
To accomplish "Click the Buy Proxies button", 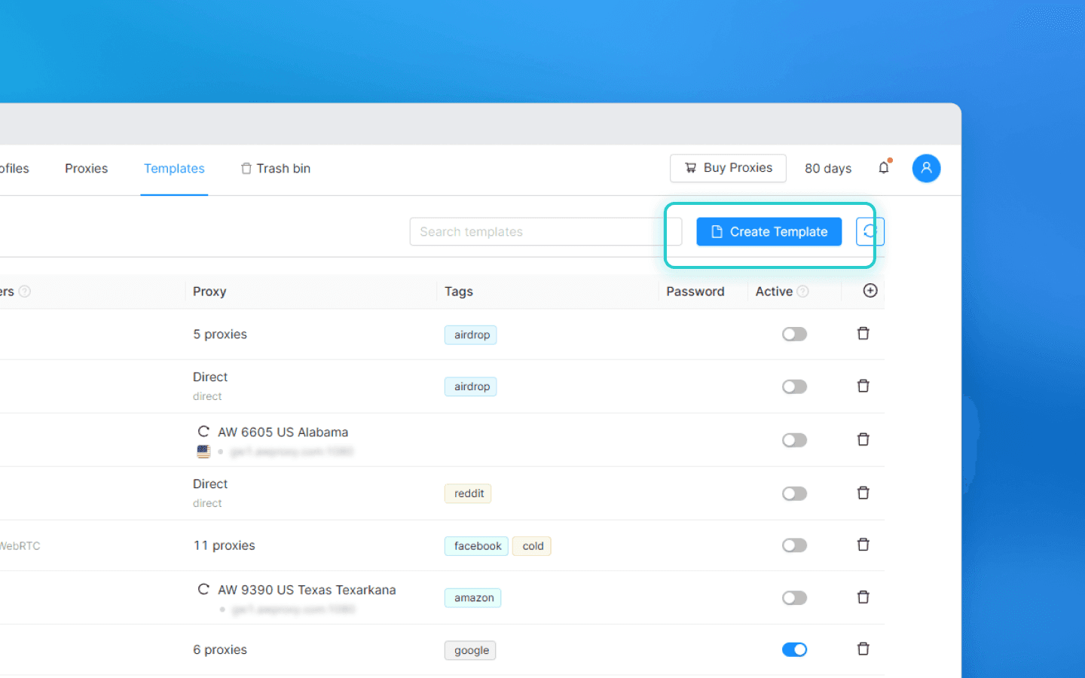I will coord(728,168).
